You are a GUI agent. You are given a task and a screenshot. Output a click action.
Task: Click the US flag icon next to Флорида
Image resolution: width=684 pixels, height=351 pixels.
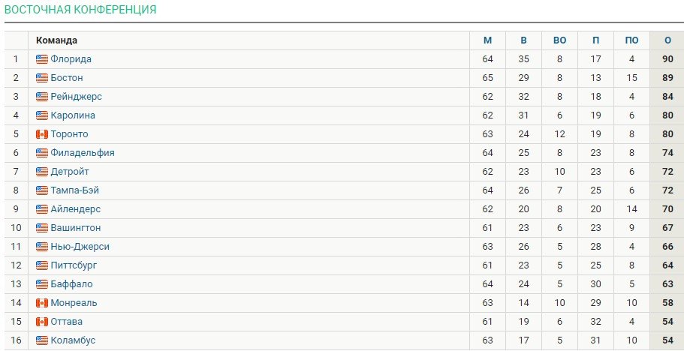(42, 59)
